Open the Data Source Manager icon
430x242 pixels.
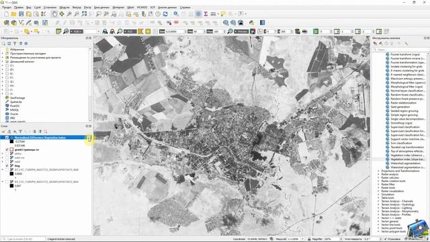point(7,22)
